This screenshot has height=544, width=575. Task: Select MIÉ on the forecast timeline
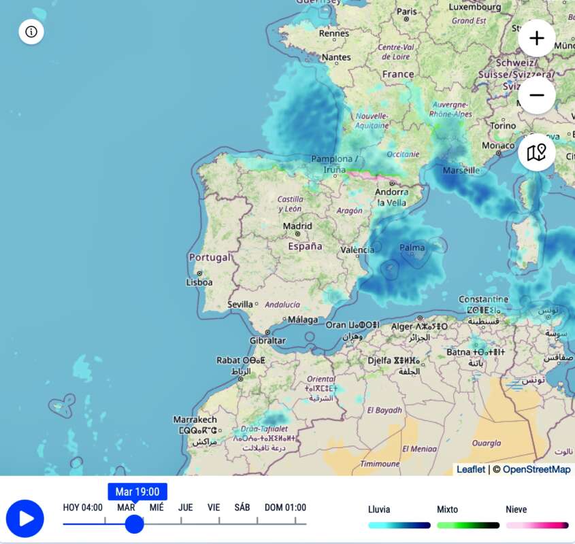(x=157, y=507)
